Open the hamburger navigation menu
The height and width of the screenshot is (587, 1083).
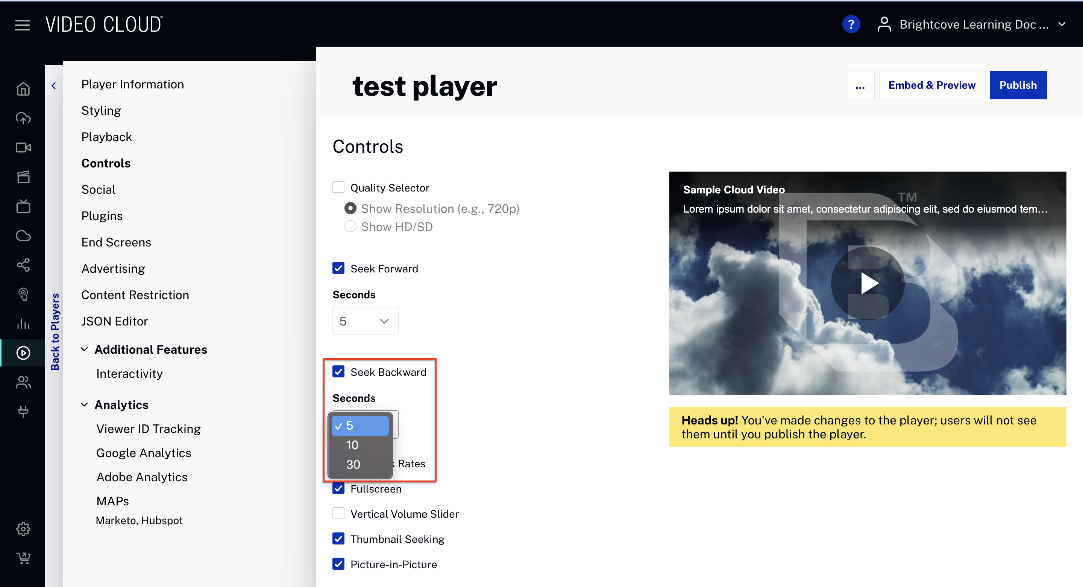(x=22, y=25)
